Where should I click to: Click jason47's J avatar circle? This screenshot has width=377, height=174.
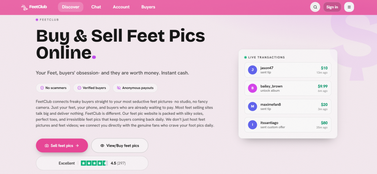tap(253, 70)
